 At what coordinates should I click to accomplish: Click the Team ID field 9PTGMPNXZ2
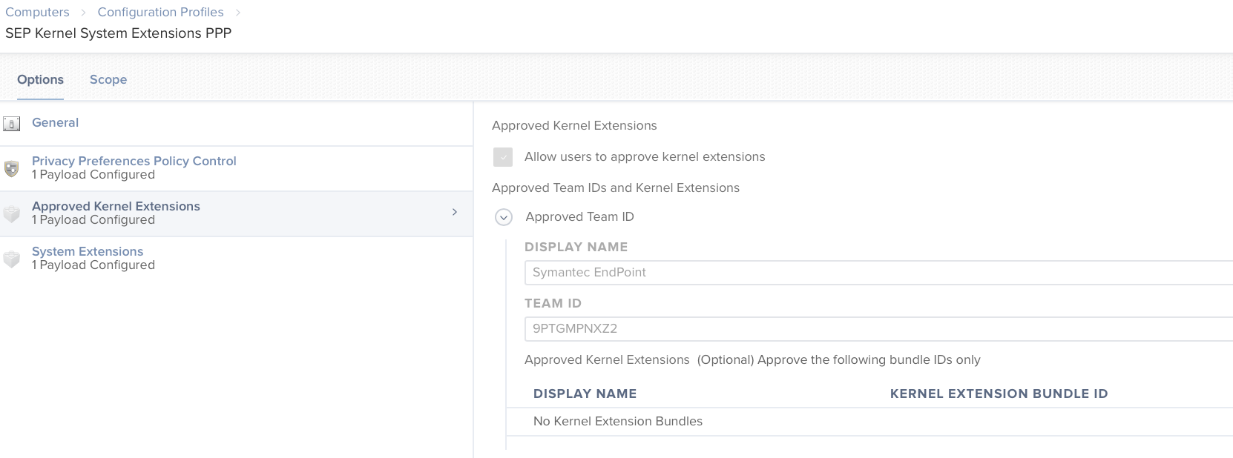878,328
